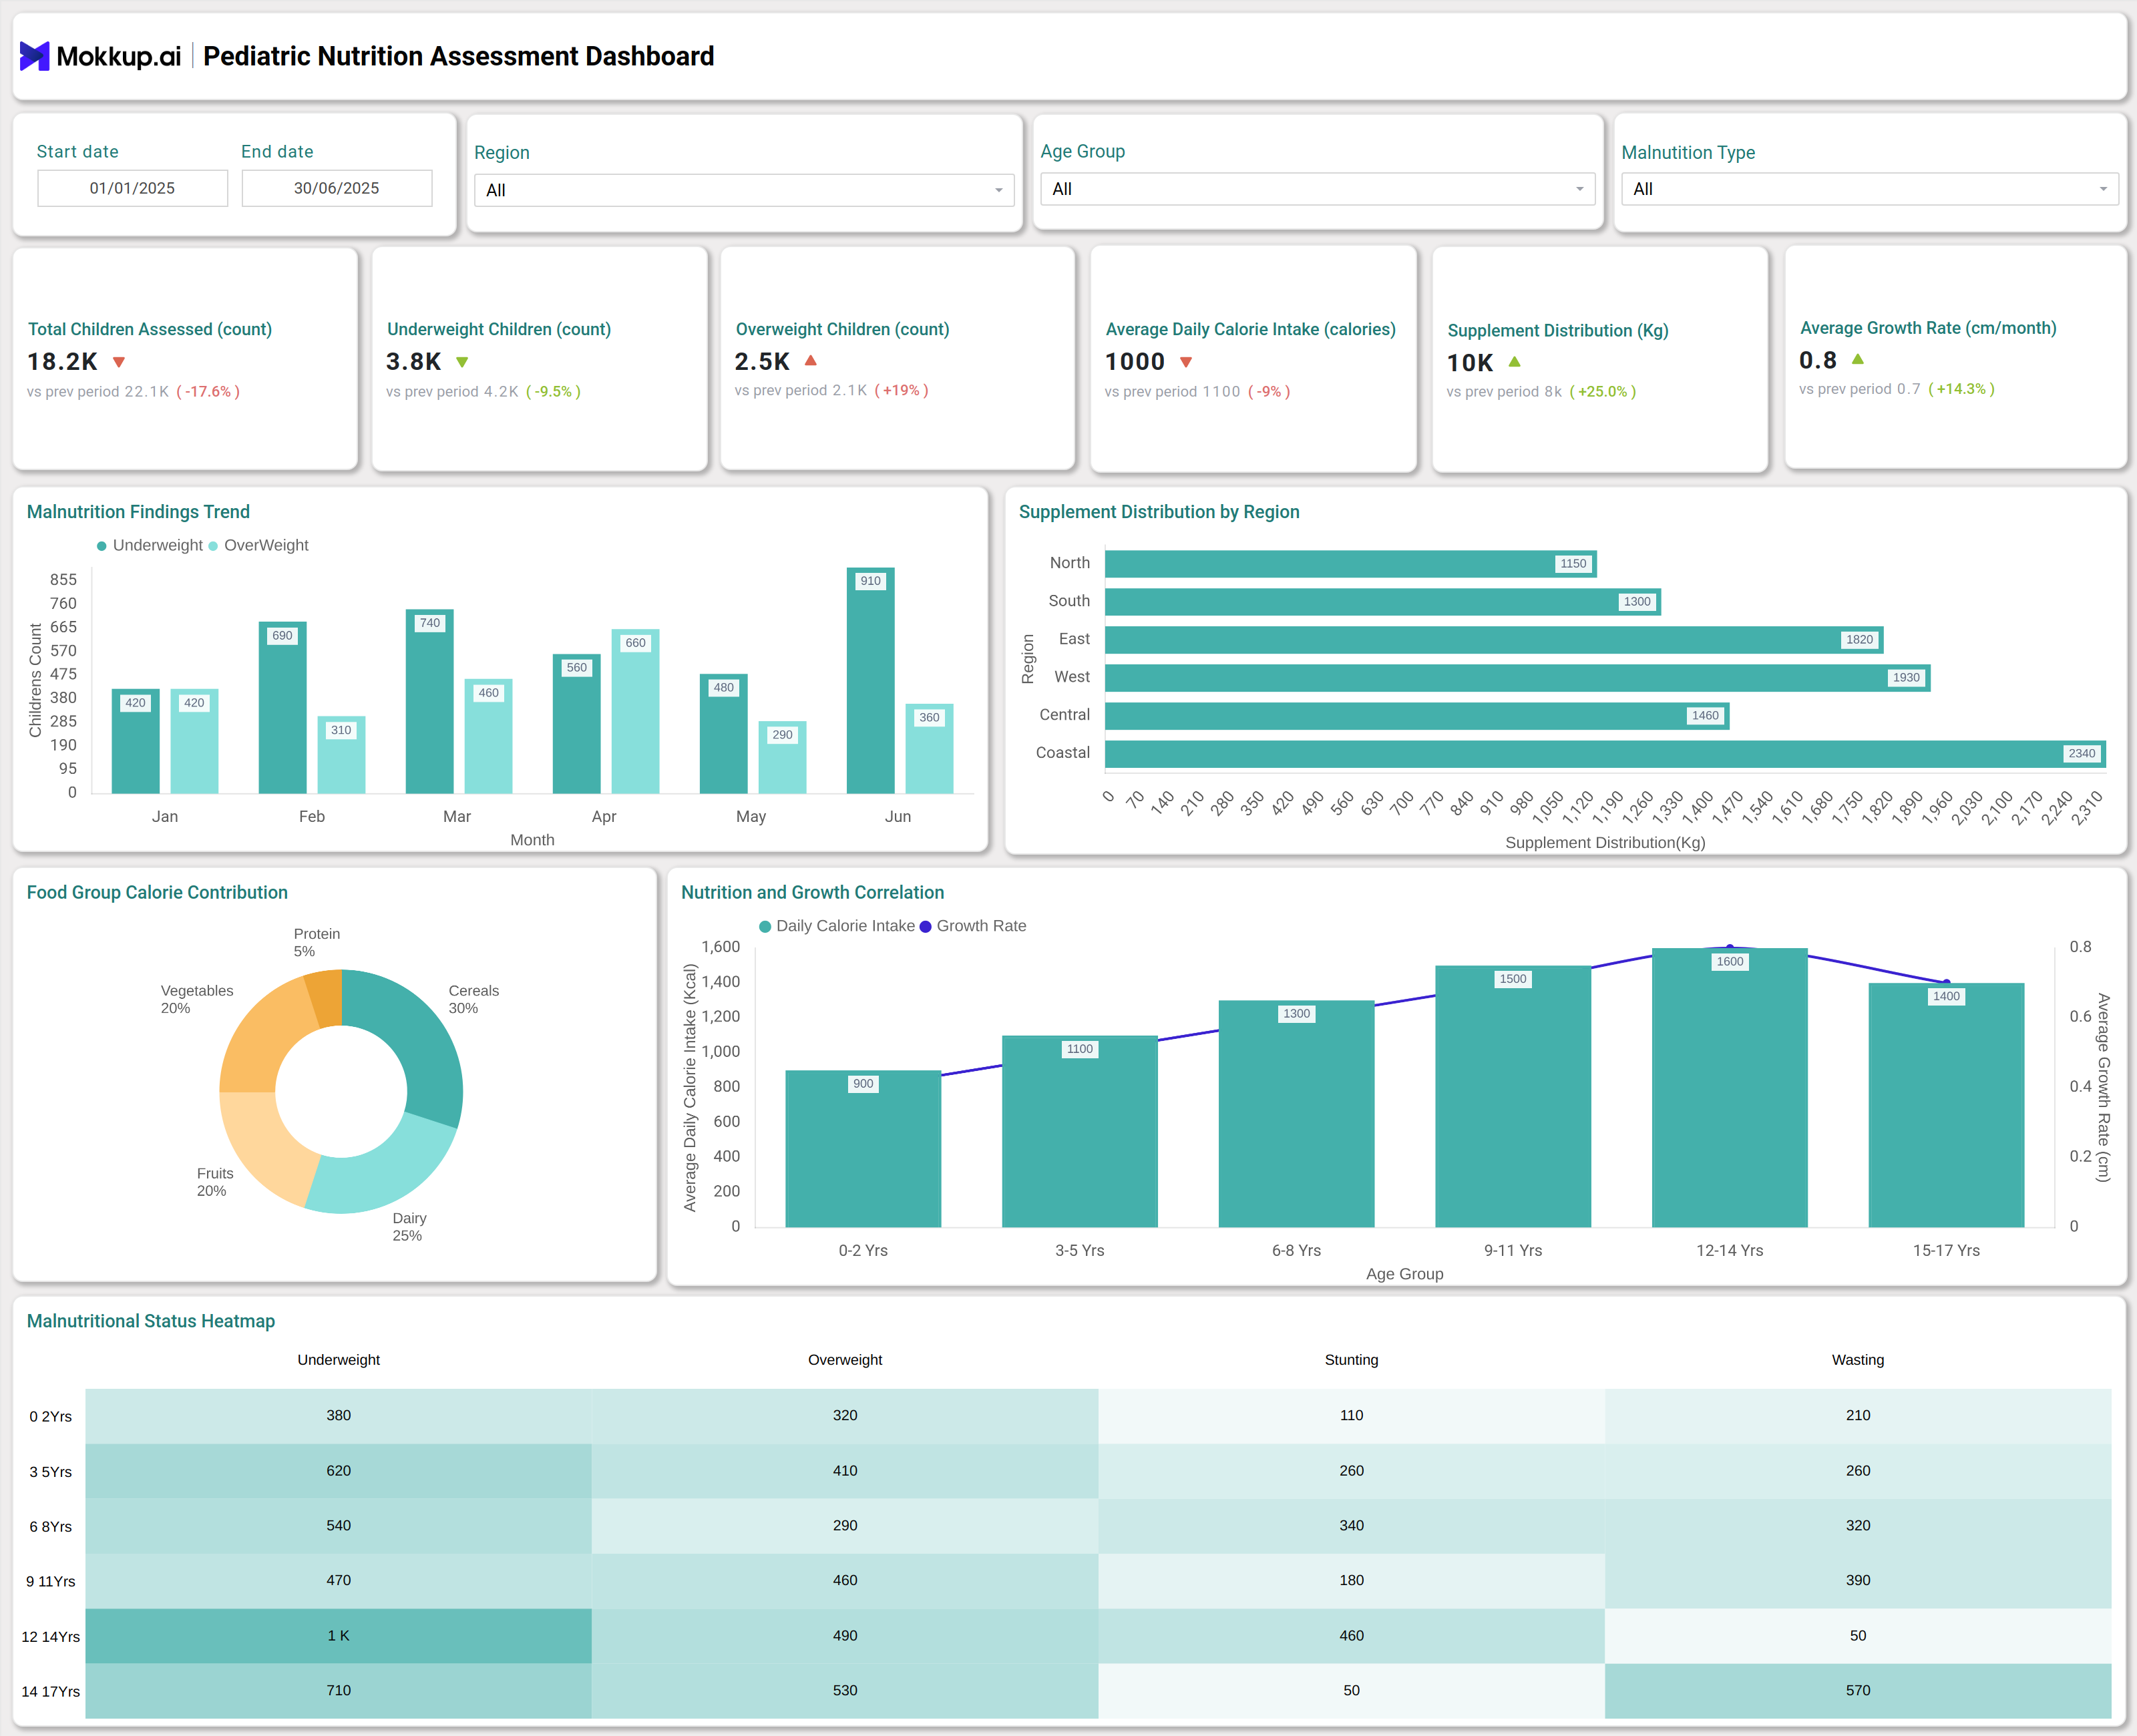Image resolution: width=2137 pixels, height=1736 pixels.
Task: Click heatmap cell 1 K for 12 14Yrs
Action: point(339,1636)
